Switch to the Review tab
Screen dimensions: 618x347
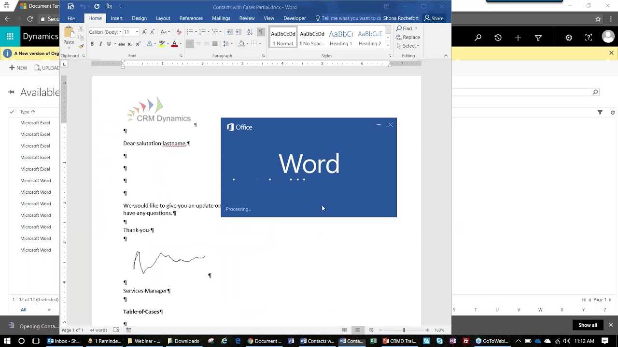247,18
